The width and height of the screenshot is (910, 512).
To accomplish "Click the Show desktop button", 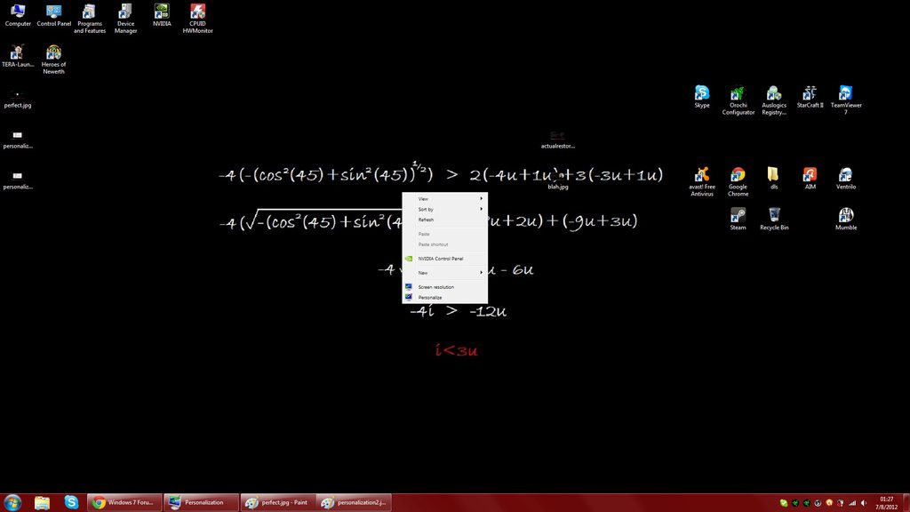I will pyautogui.click(x=906, y=503).
